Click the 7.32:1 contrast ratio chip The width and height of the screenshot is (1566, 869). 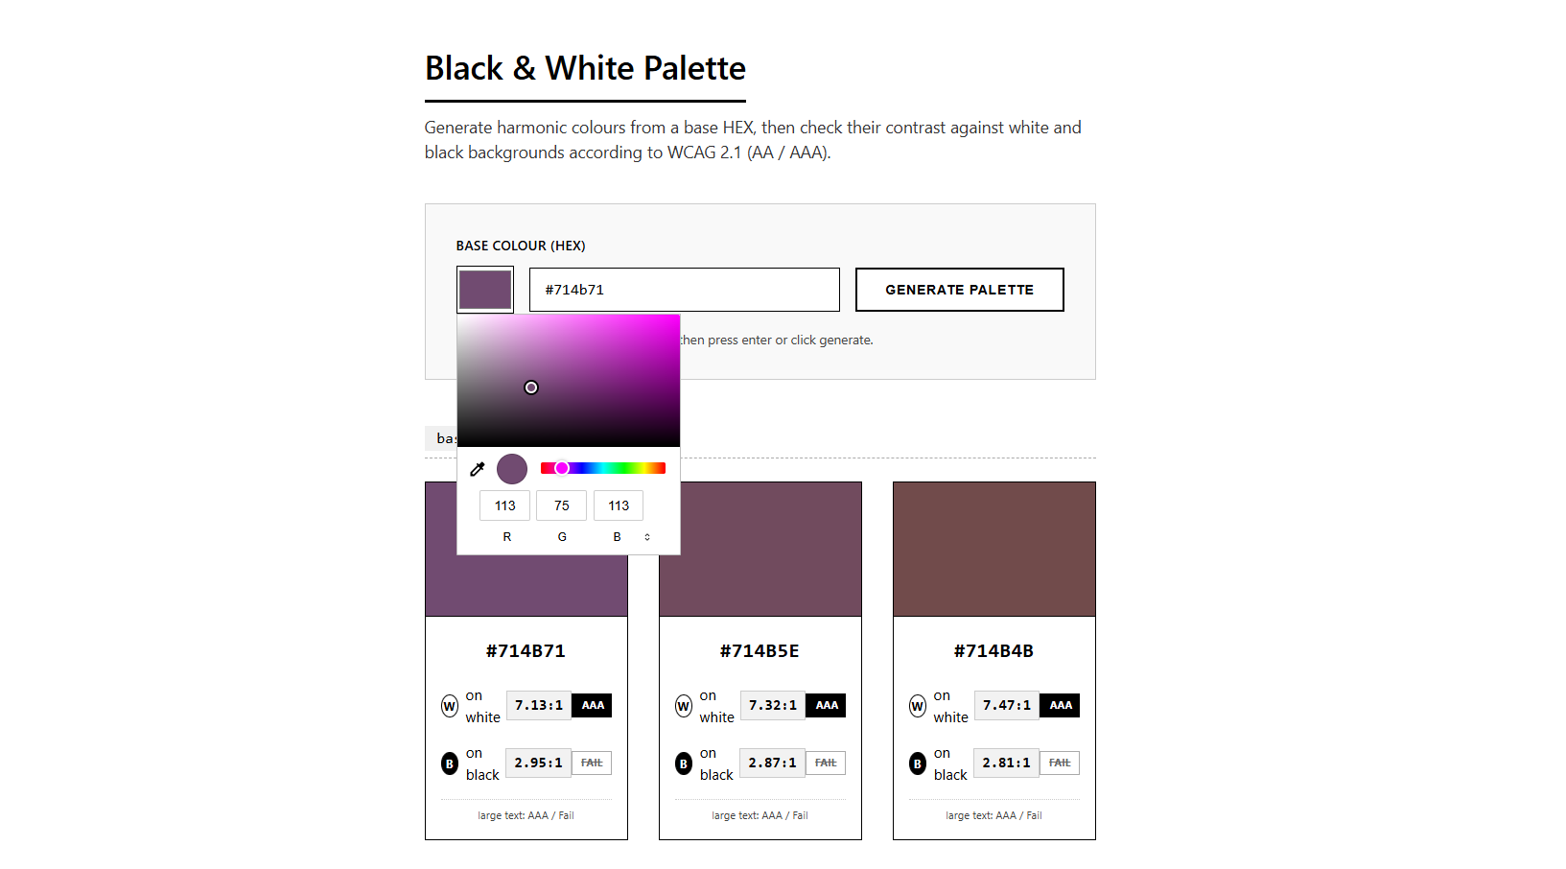tap(772, 705)
